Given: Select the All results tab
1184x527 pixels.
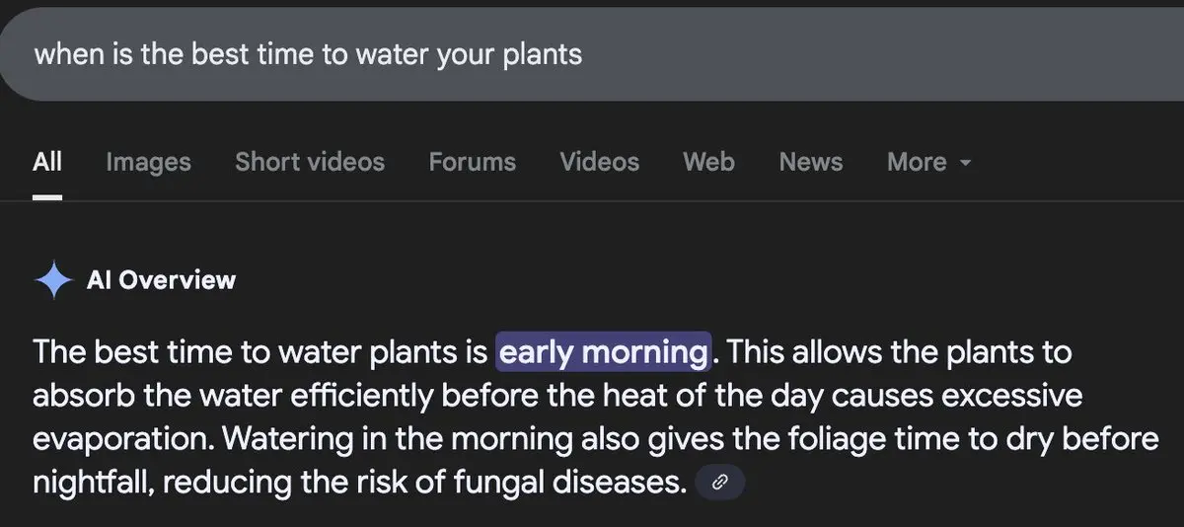Looking at the screenshot, I should (47, 162).
